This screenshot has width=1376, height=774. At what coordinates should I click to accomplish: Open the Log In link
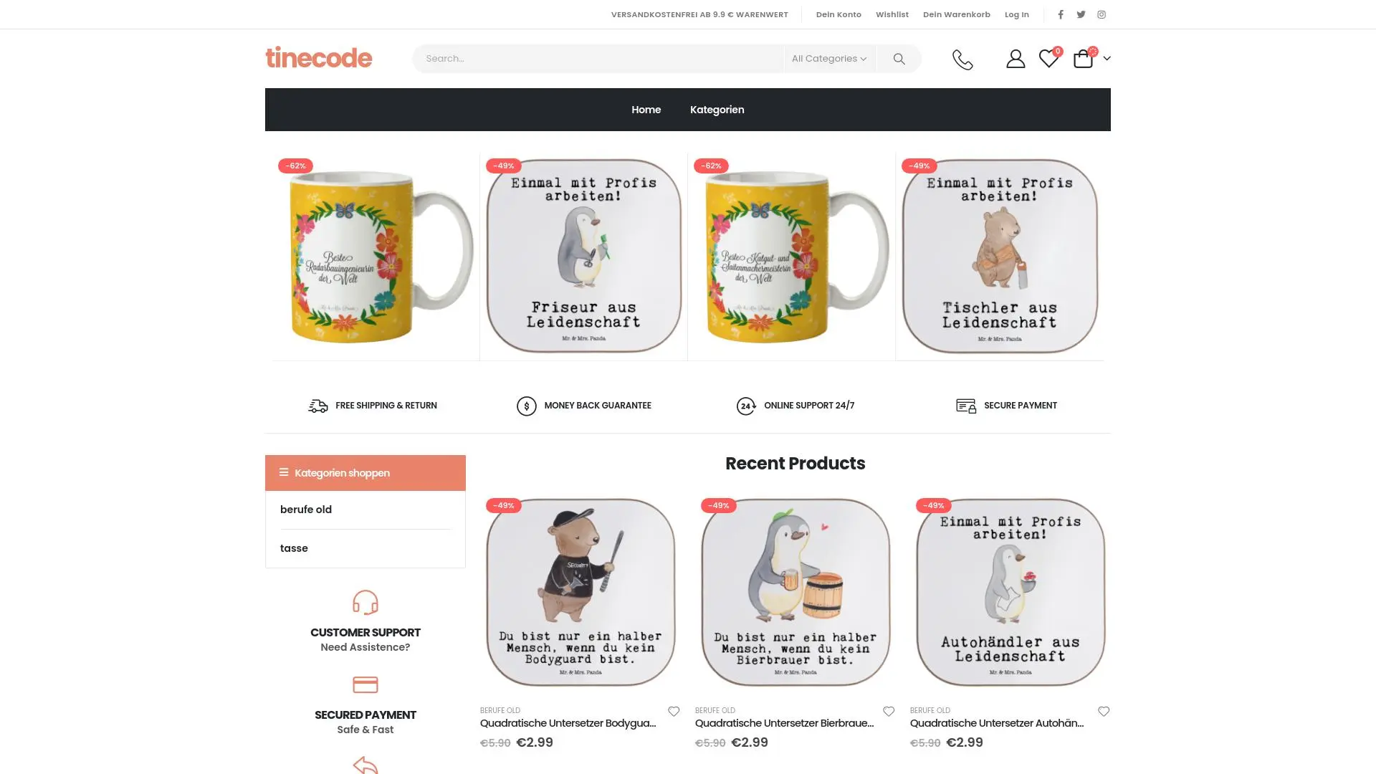coord(1016,14)
